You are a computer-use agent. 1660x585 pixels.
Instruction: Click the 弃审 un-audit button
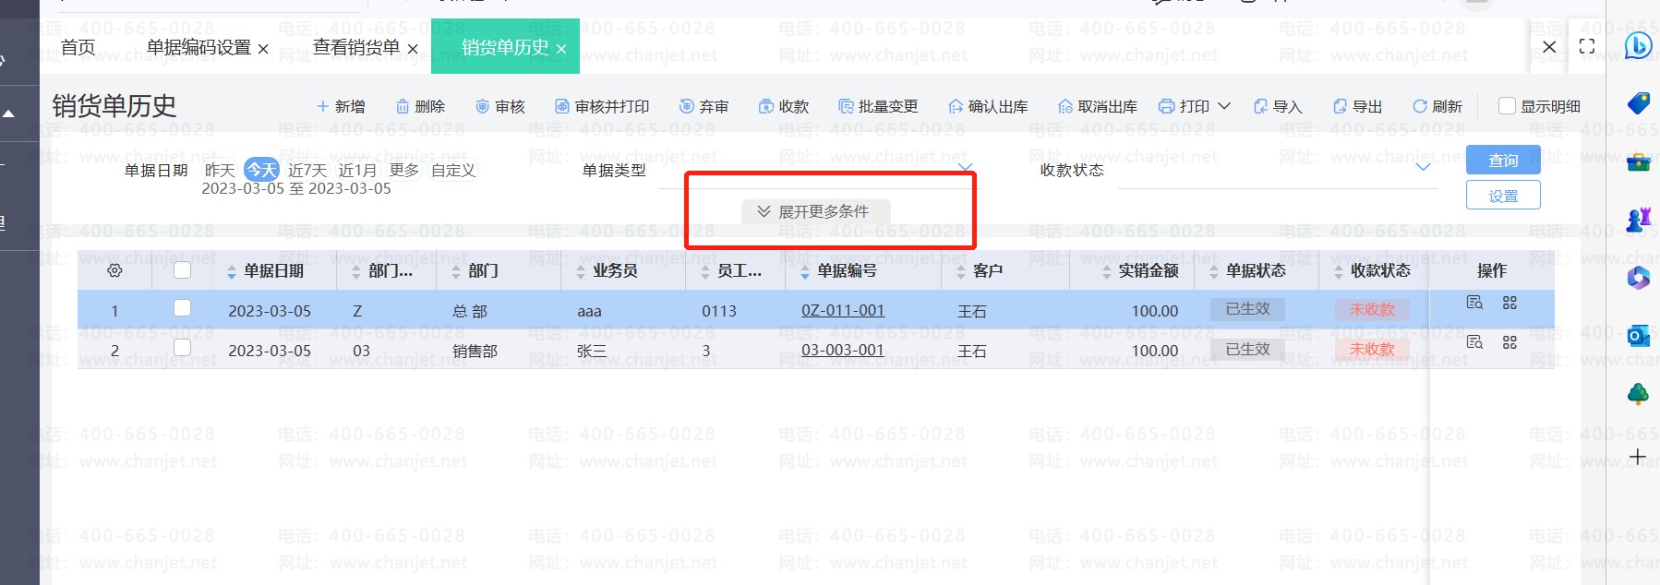704,106
